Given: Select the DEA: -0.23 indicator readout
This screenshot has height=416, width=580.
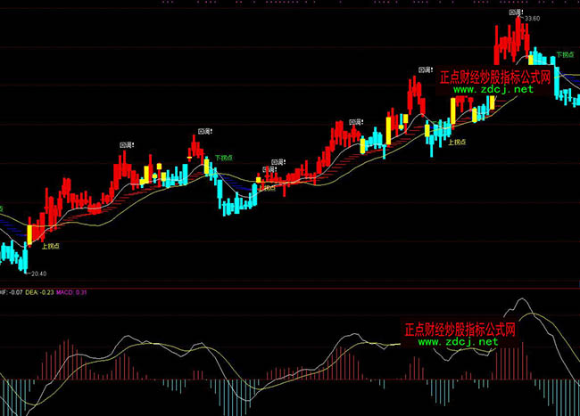Looking at the screenshot, I should pyautogui.click(x=41, y=291).
